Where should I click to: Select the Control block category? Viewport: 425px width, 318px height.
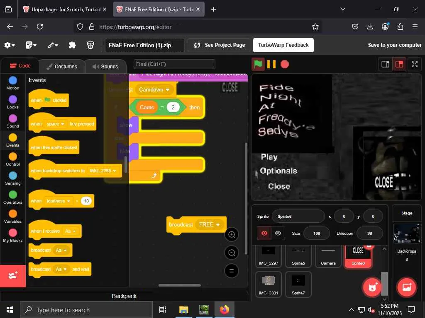[x=13, y=159]
